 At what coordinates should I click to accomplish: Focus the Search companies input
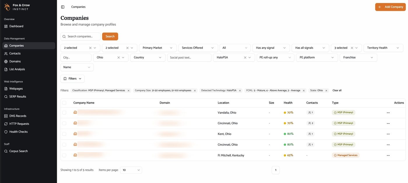80,36
